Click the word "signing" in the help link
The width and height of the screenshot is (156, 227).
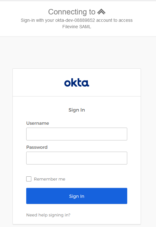pos(54,215)
